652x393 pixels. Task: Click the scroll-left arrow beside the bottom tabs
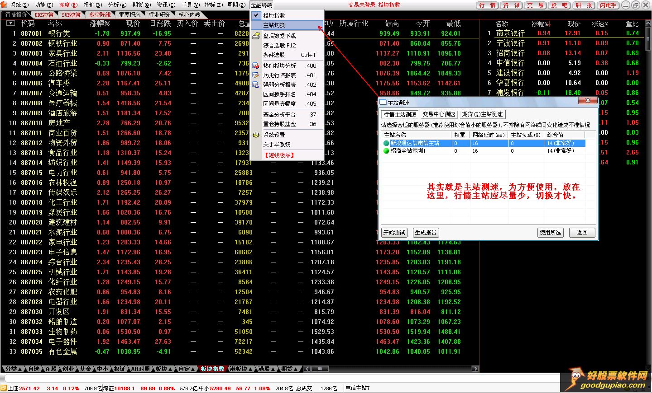tap(307, 369)
